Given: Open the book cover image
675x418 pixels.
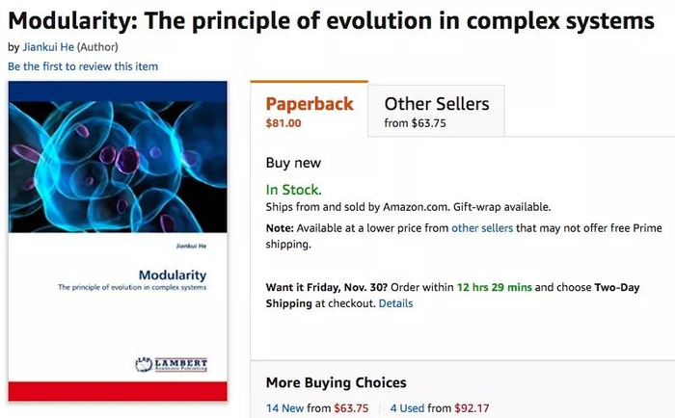Looking at the screenshot, I should tap(118, 241).
